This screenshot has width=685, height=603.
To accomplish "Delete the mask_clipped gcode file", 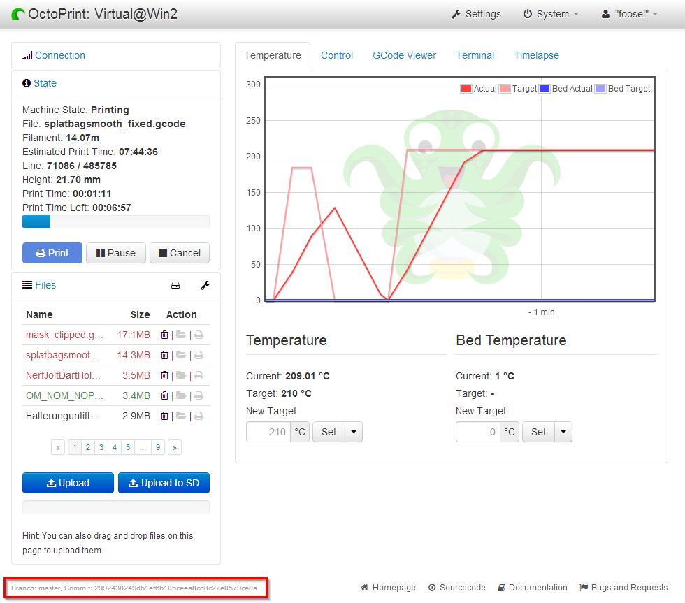I will pos(164,335).
